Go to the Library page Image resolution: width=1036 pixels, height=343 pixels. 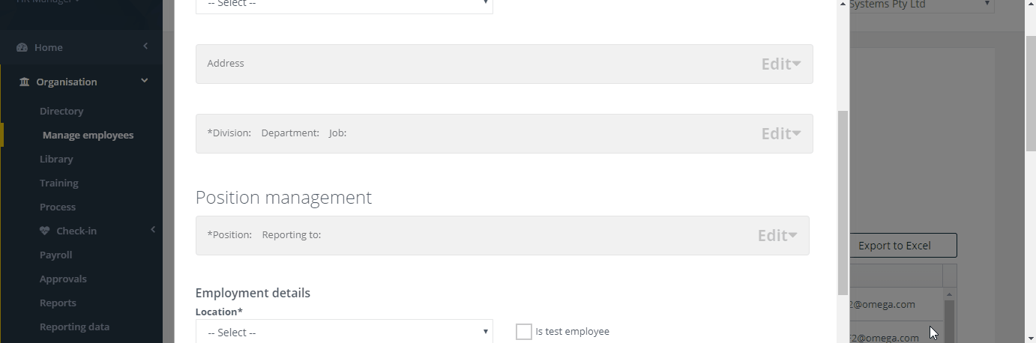pyautogui.click(x=56, y=159)
